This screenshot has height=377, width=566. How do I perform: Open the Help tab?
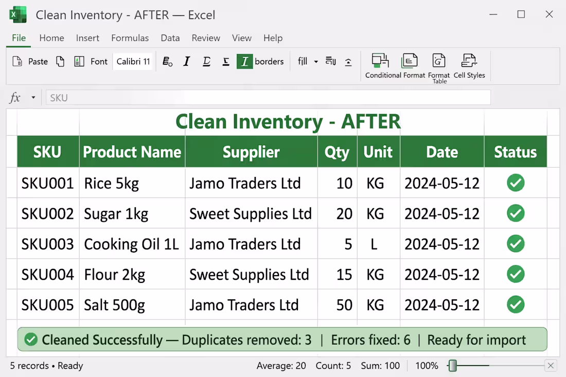(x=273, y=38)
